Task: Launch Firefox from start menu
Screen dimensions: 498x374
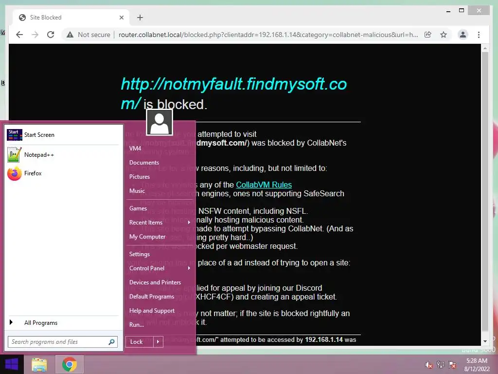Action: [x=63, y=173]
